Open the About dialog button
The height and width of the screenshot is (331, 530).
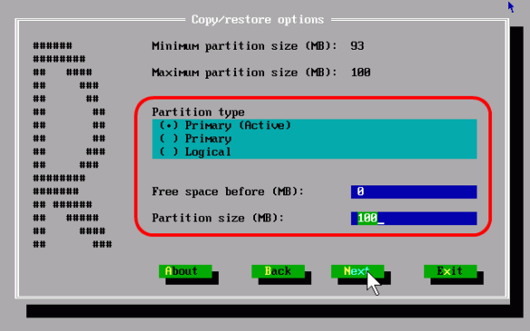tap(185, 271)
